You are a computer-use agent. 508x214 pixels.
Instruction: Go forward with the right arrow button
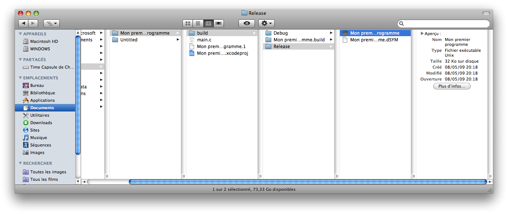pyautogui.click(x=33, y=23)
